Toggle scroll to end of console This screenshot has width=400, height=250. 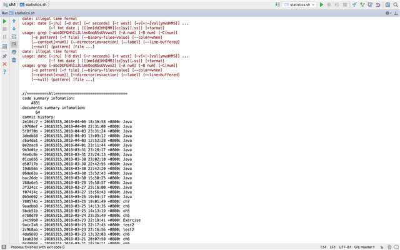pos(14,44)
